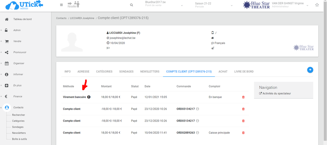Image resolution: width=327 pixels, height=145 pixels.
Task: Switch to the LIVRE DE BORD tab
Action: click(244, 71)
